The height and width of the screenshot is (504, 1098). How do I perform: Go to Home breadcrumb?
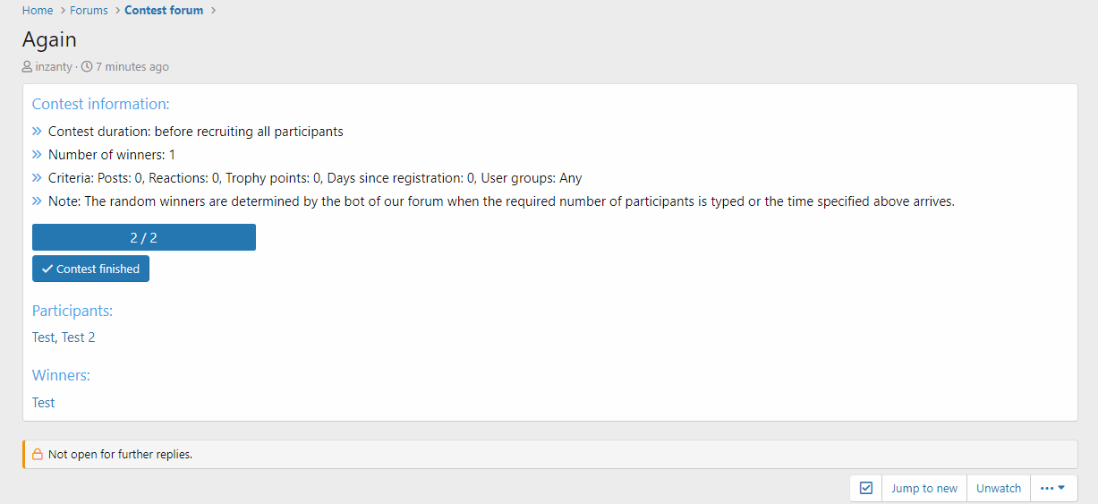pyautogui.click(x=38, y=11)
